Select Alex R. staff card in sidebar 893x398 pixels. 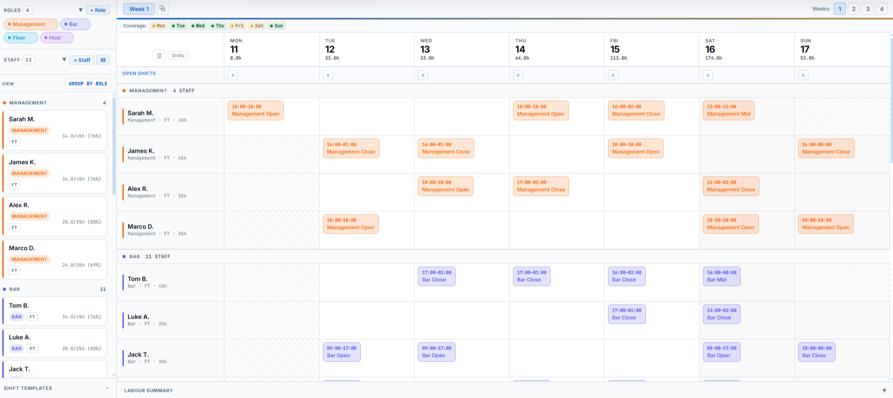(55, 216)
